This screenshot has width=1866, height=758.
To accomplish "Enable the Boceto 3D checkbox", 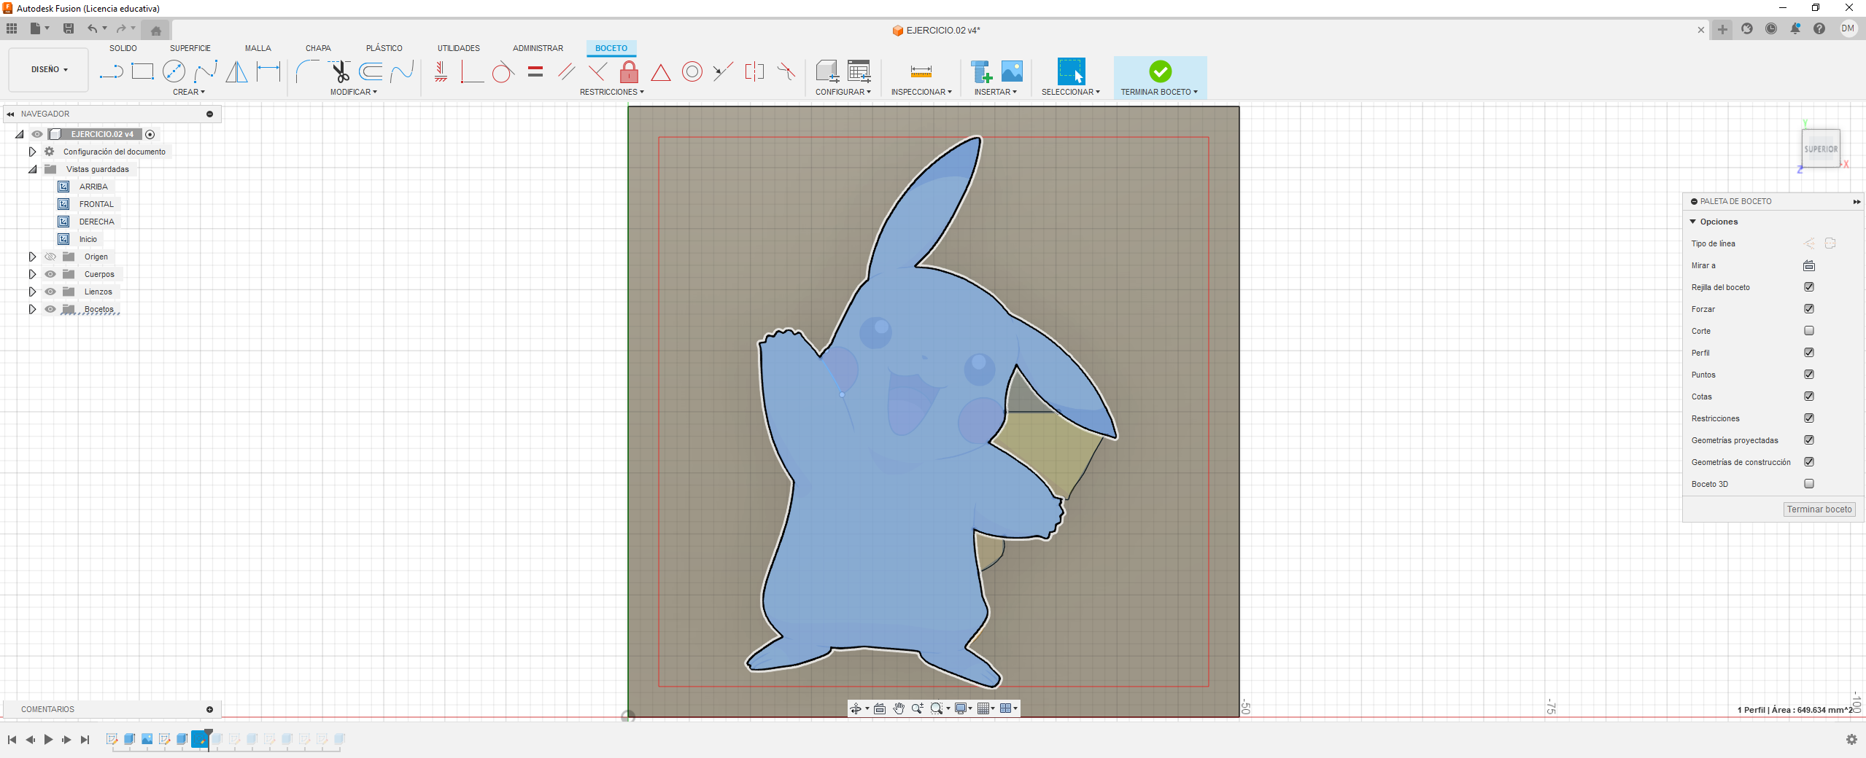I will coord(1809,484).
